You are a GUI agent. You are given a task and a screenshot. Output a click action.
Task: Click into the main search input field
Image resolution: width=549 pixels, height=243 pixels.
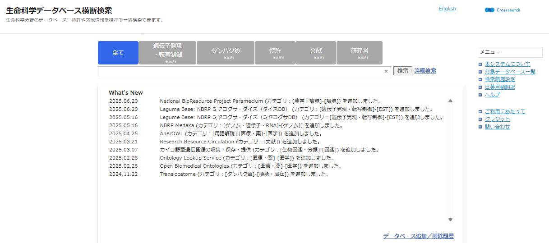(240, 71)
